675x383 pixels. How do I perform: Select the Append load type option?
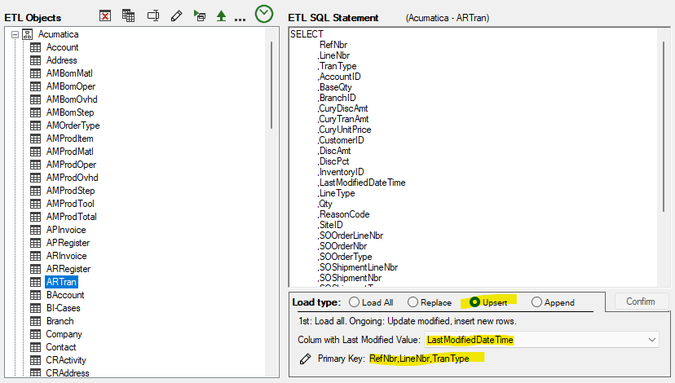point(536,302)
